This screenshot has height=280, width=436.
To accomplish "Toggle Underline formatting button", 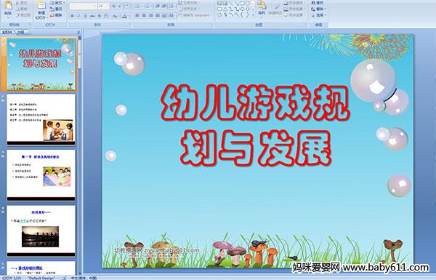I will [x=85, y=16].
